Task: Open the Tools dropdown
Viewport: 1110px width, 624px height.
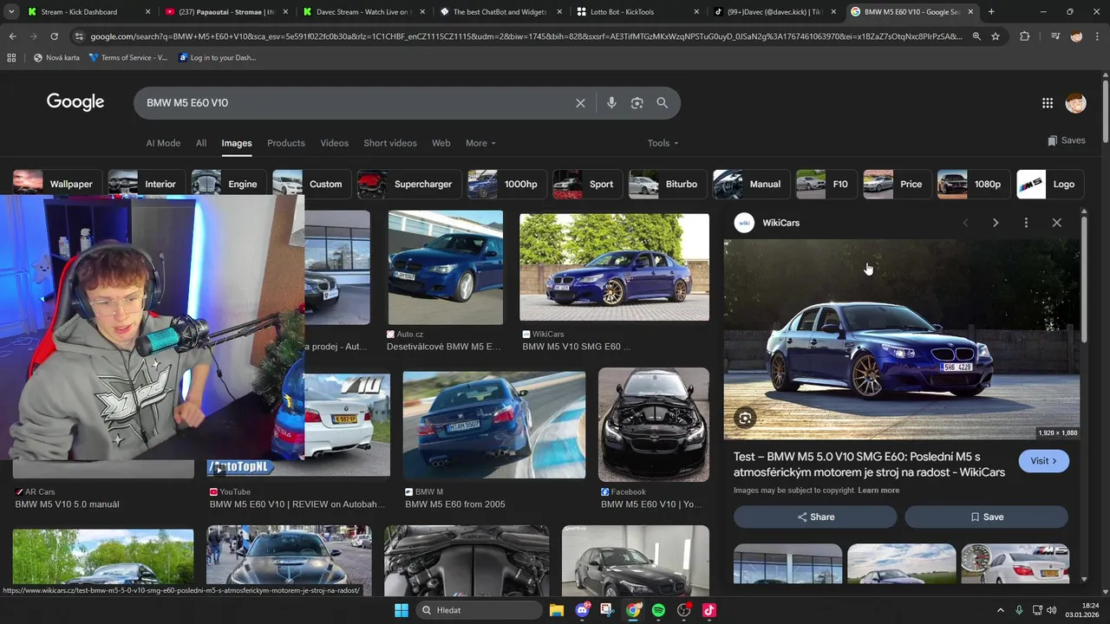Action: tap(663, 143)
